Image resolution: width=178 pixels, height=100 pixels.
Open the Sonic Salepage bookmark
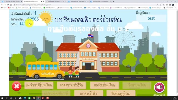[143, 8]
